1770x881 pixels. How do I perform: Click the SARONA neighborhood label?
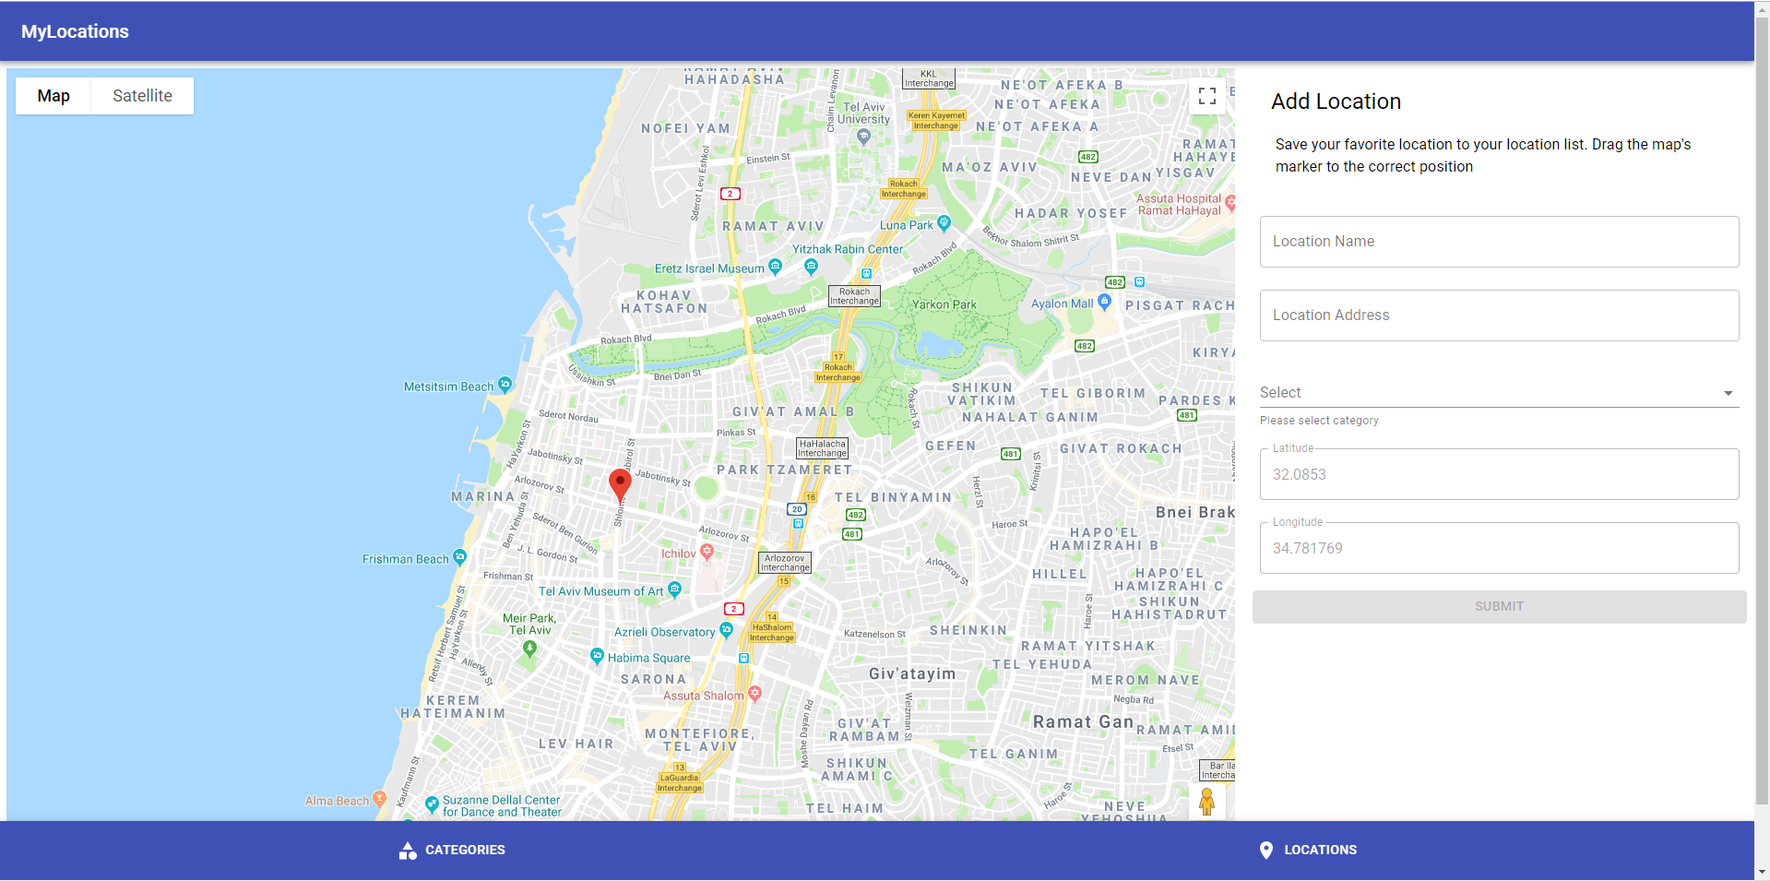point(653,679)
